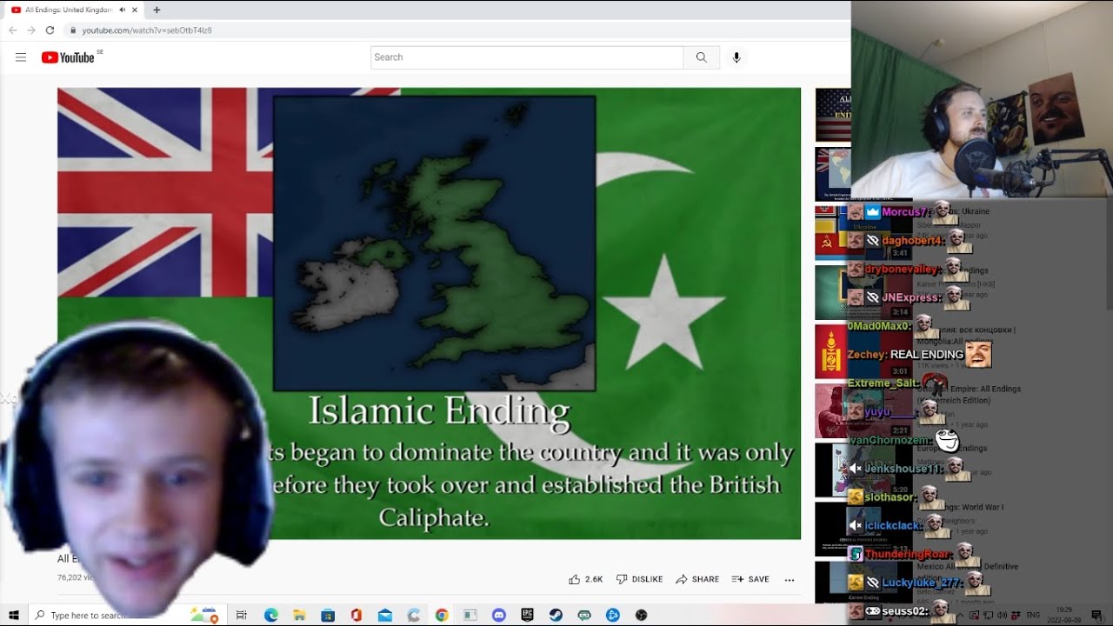Viewport: 1113px width, 626px height.
Task: Open Steam from the taskbar
Action: (x=555, y=615)
